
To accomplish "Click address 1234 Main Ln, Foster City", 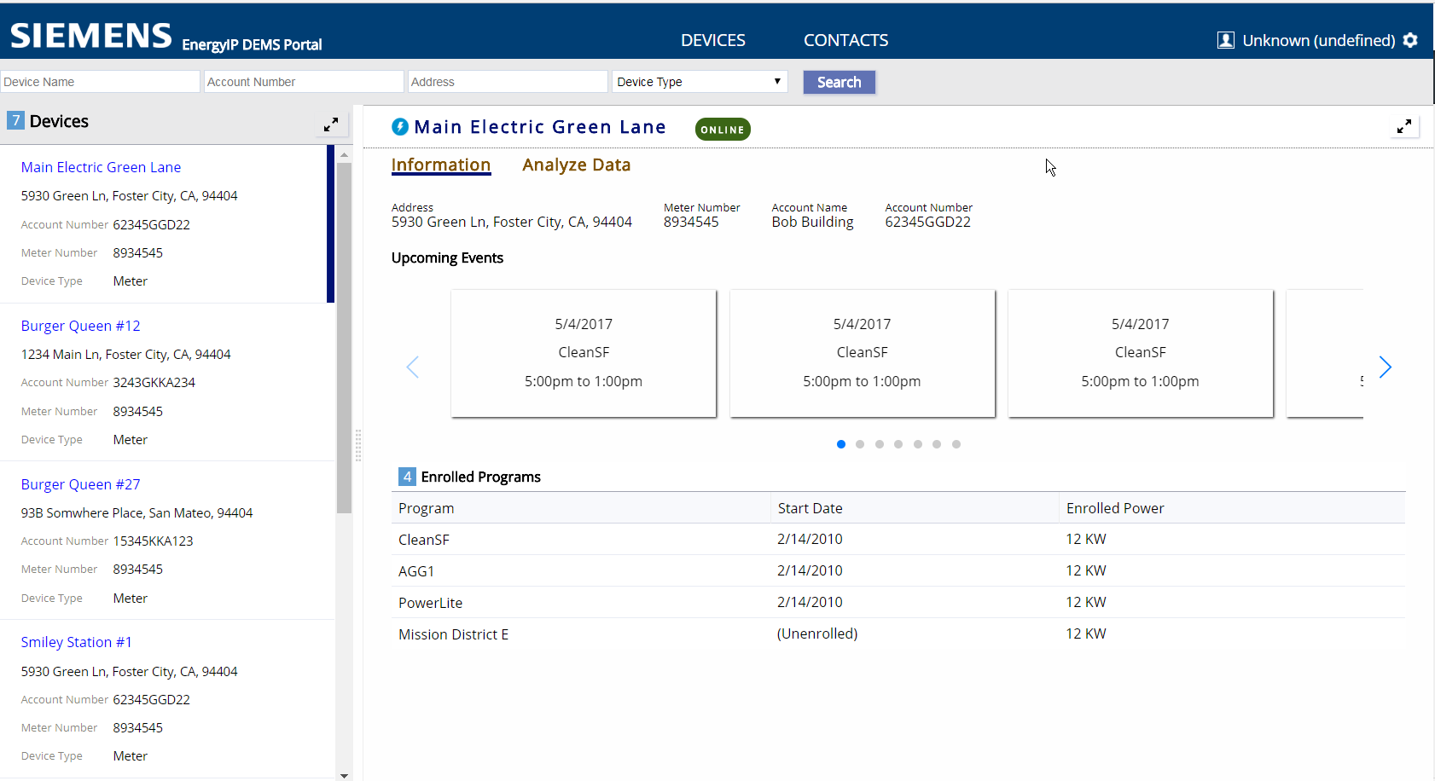I will coord(125,355).
